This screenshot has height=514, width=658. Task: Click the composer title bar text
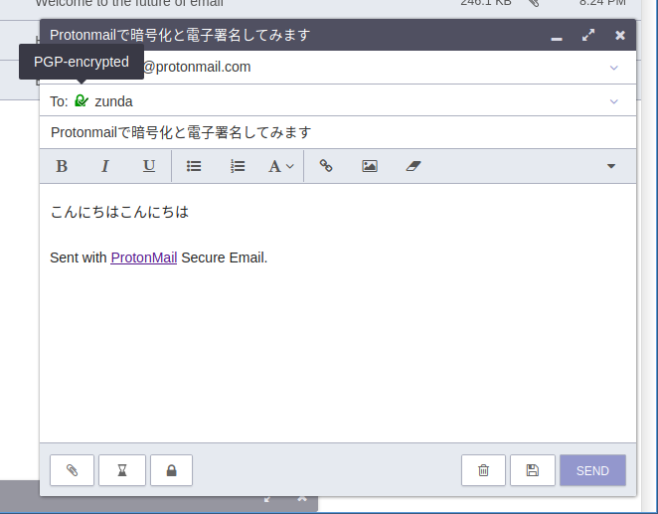click(x=180, y=35)
